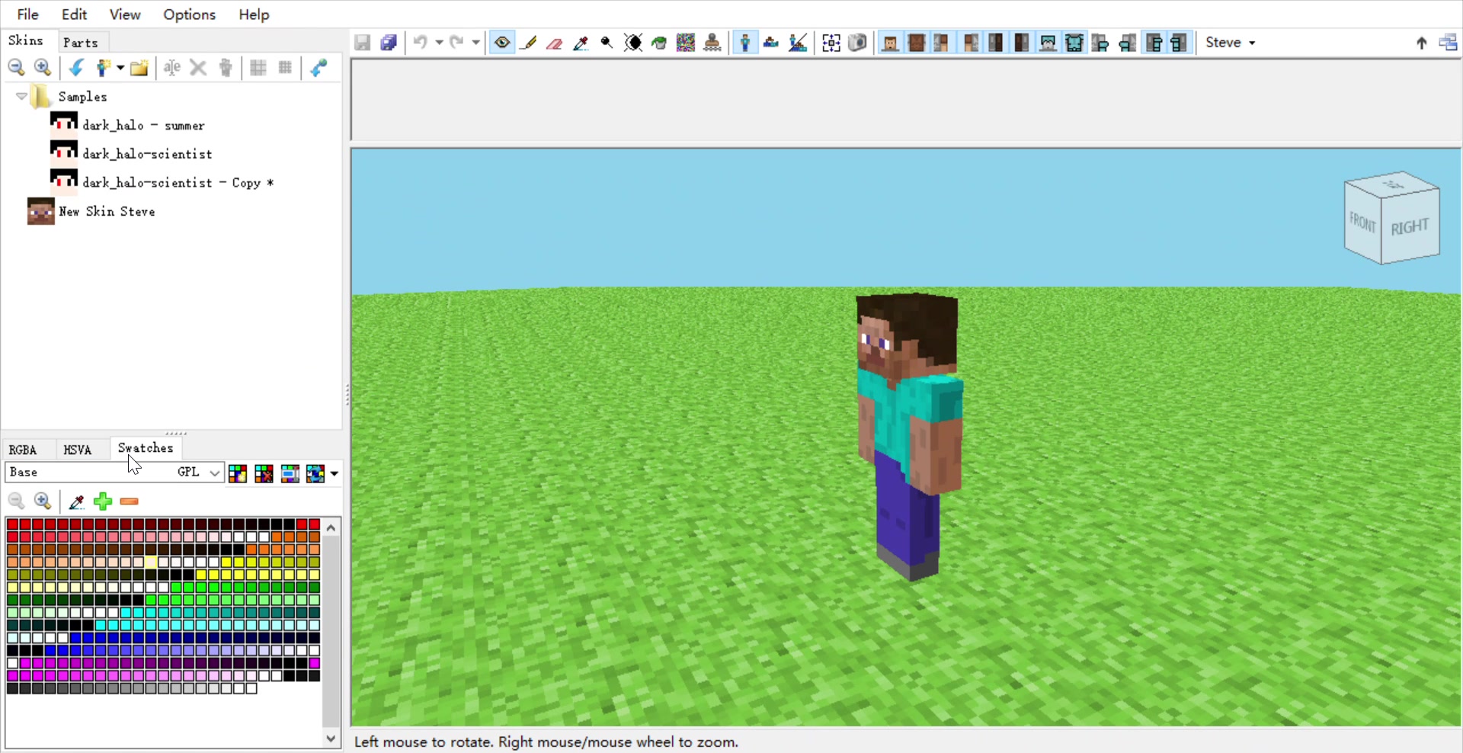The image size is (1463, 753).
Task: Toggle left leg visibility
Action: point(996,43)
